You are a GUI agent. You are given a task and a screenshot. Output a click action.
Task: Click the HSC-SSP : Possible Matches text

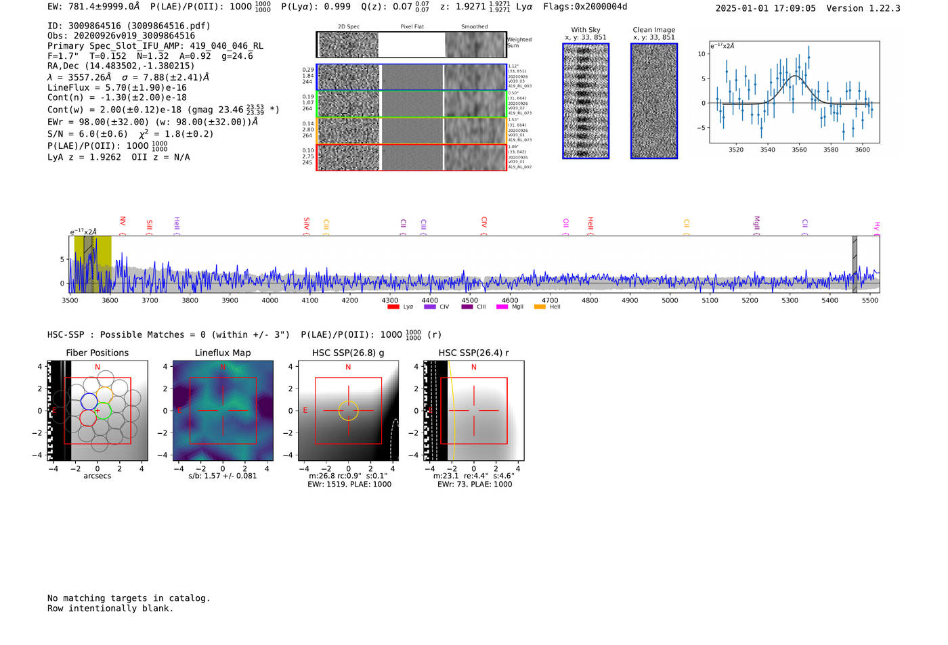[x=169, y=334]
